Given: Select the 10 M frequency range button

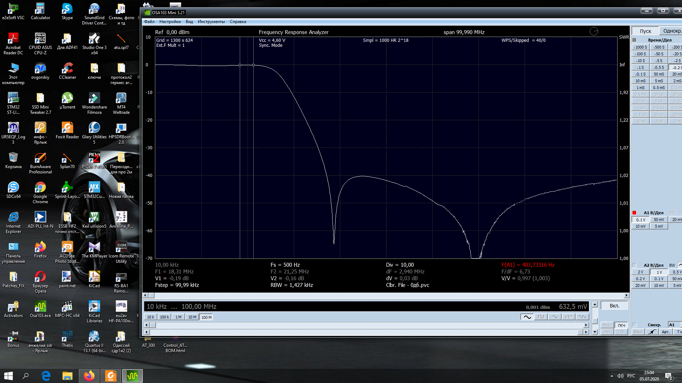Looking at the screenshot, I should tap(192, 317).
